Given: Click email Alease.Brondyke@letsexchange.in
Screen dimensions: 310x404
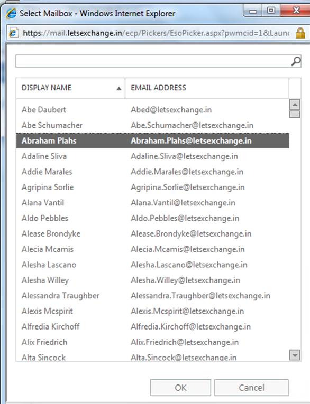Looking at the screenshot, I should coord(191,234).
